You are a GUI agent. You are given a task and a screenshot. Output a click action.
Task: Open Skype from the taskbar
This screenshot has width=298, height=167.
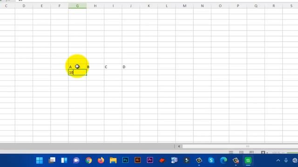point(211,161)
